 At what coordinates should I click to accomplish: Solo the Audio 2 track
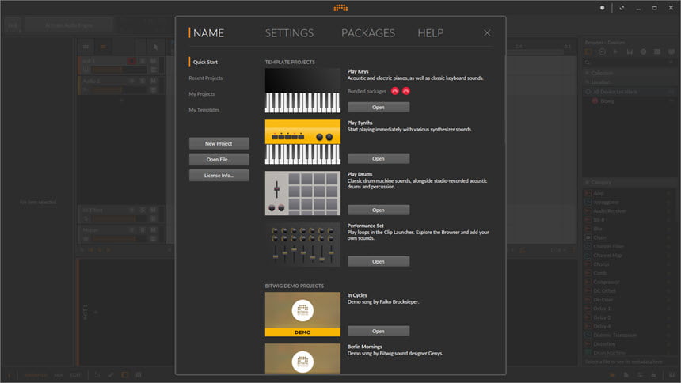pyautogui.click(x=143, y=81)
